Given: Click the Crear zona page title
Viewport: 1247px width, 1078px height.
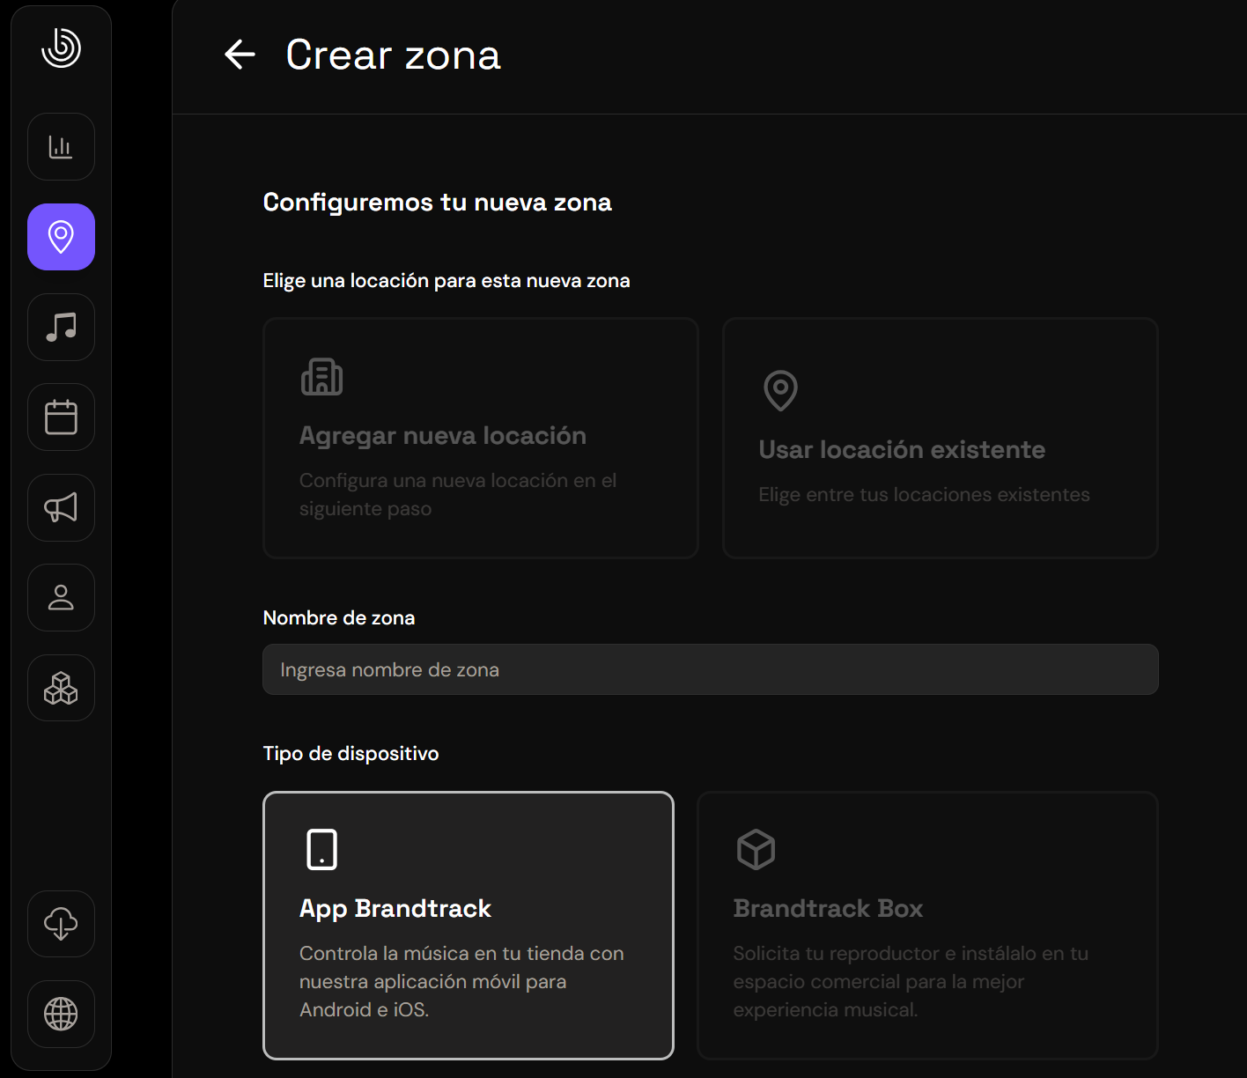Looking at the screenshot, I should (393, 55).
